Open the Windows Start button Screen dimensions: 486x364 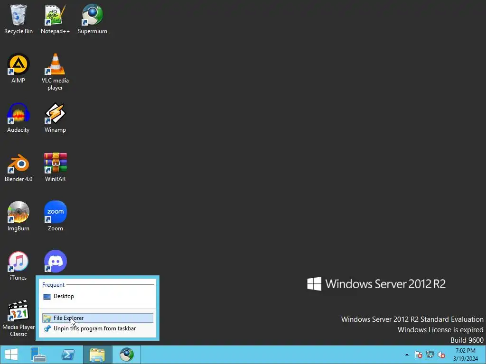coord(11,355)
